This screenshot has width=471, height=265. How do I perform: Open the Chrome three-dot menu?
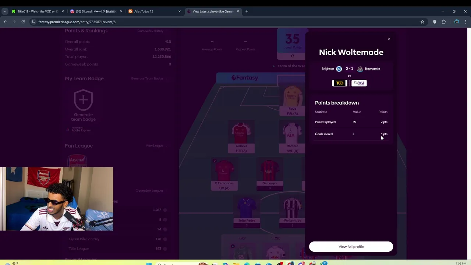(466, 22)
